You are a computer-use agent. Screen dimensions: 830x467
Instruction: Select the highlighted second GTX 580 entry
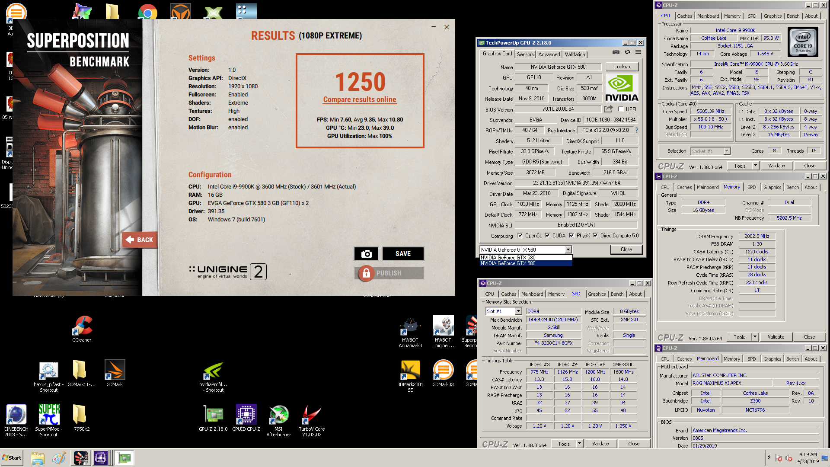coord(526,263)
